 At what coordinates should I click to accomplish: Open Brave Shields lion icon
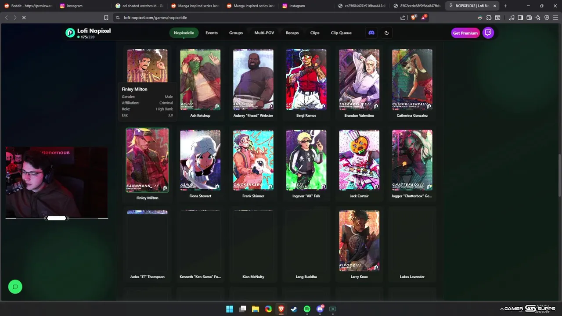click(x=413, y=18)
